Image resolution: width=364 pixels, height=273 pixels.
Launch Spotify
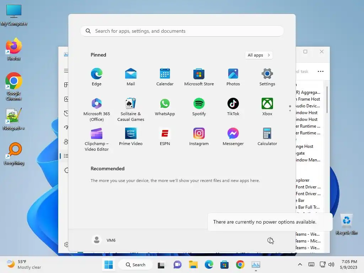coord(199,107)
